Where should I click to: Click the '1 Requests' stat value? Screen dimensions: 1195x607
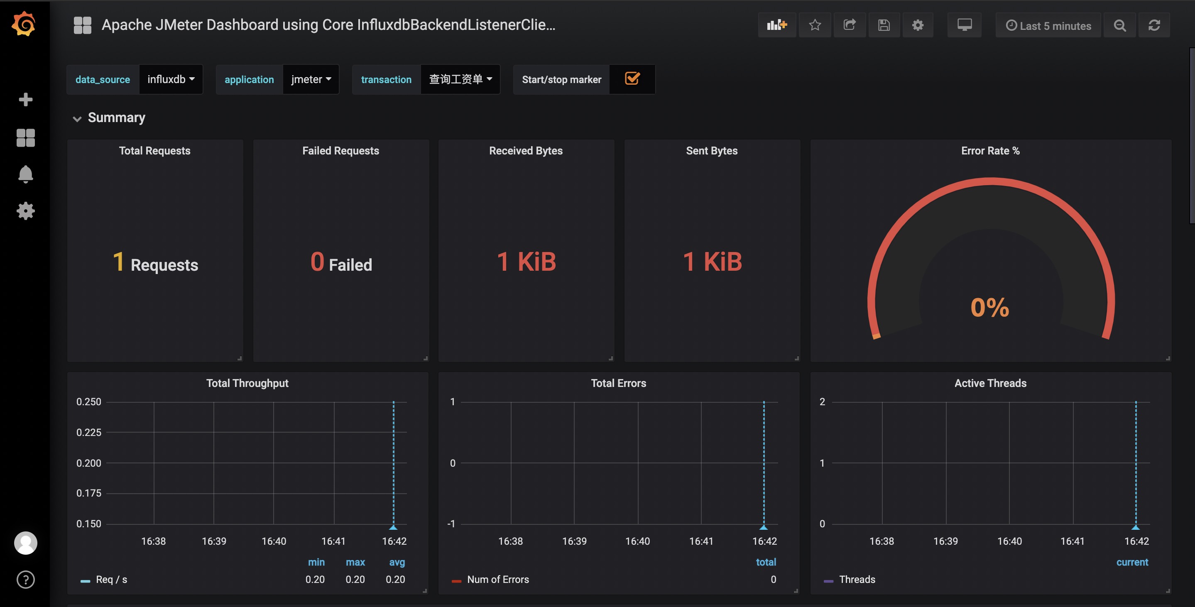[x=155, y=262]
